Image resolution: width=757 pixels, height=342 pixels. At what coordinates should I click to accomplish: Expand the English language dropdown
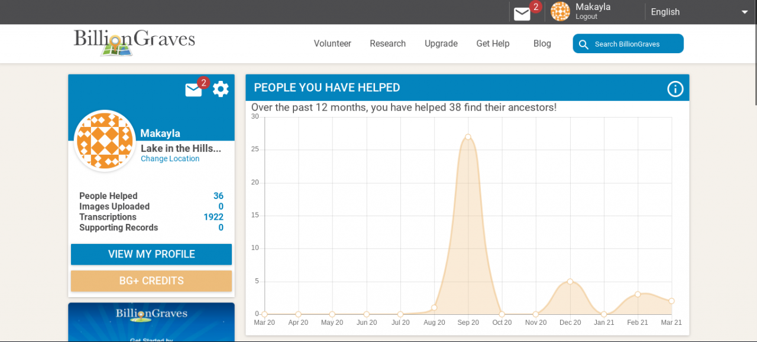[700, 12]
